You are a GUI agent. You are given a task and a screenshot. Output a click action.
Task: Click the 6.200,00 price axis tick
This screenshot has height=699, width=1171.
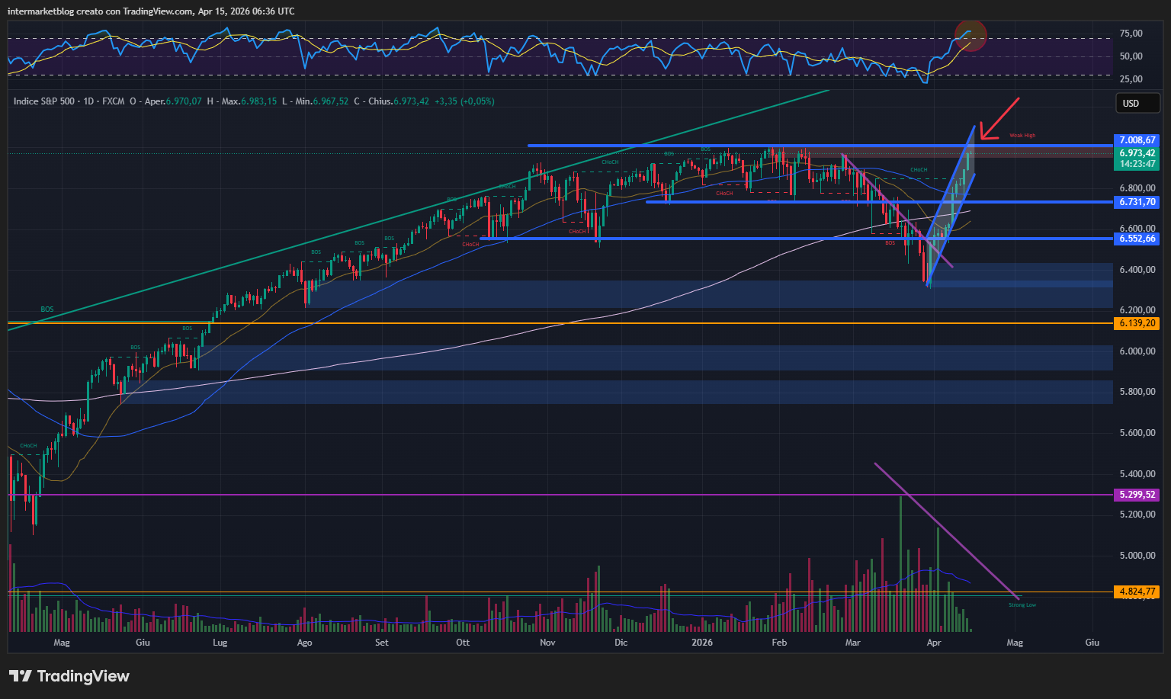pyautogui.click(x=1137, y=310)
